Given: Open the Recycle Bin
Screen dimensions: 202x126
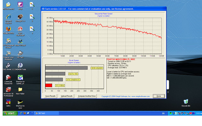Looking at the screenshot, I should tap(186, 103).
